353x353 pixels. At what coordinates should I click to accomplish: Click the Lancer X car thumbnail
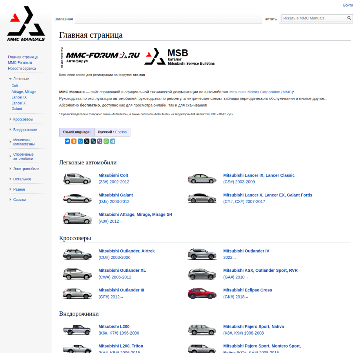coord(202,198)
